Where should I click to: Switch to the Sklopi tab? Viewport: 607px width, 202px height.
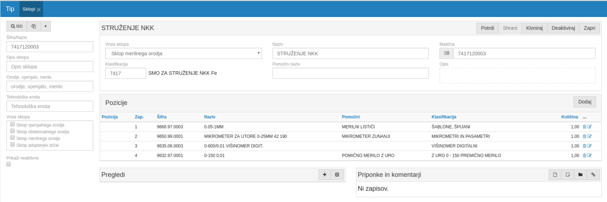pos(29,9)
